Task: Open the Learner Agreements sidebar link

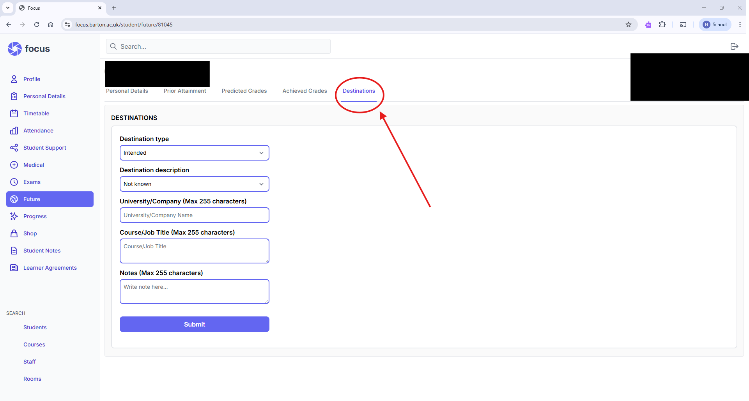Action: click(x=50, y=268)
